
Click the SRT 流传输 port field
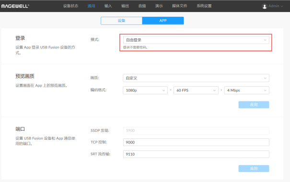[x=196, y=154]
